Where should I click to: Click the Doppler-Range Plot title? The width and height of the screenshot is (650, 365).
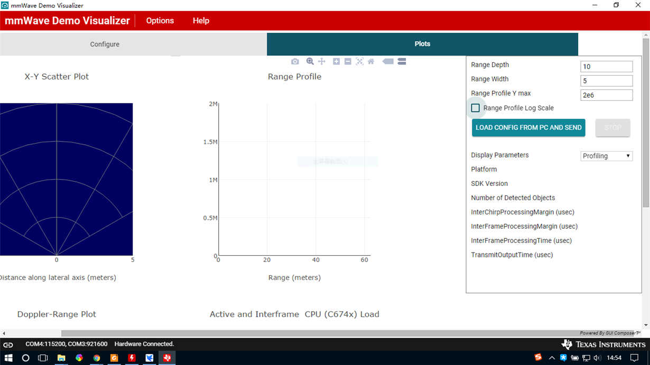point(57,314)
